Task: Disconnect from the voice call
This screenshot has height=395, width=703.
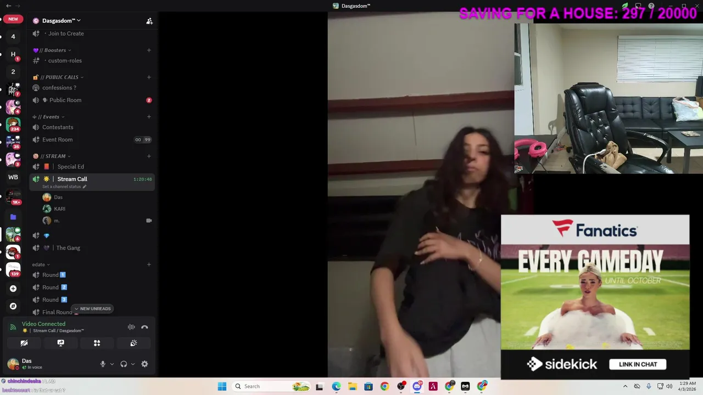Action: coord(144,327)
